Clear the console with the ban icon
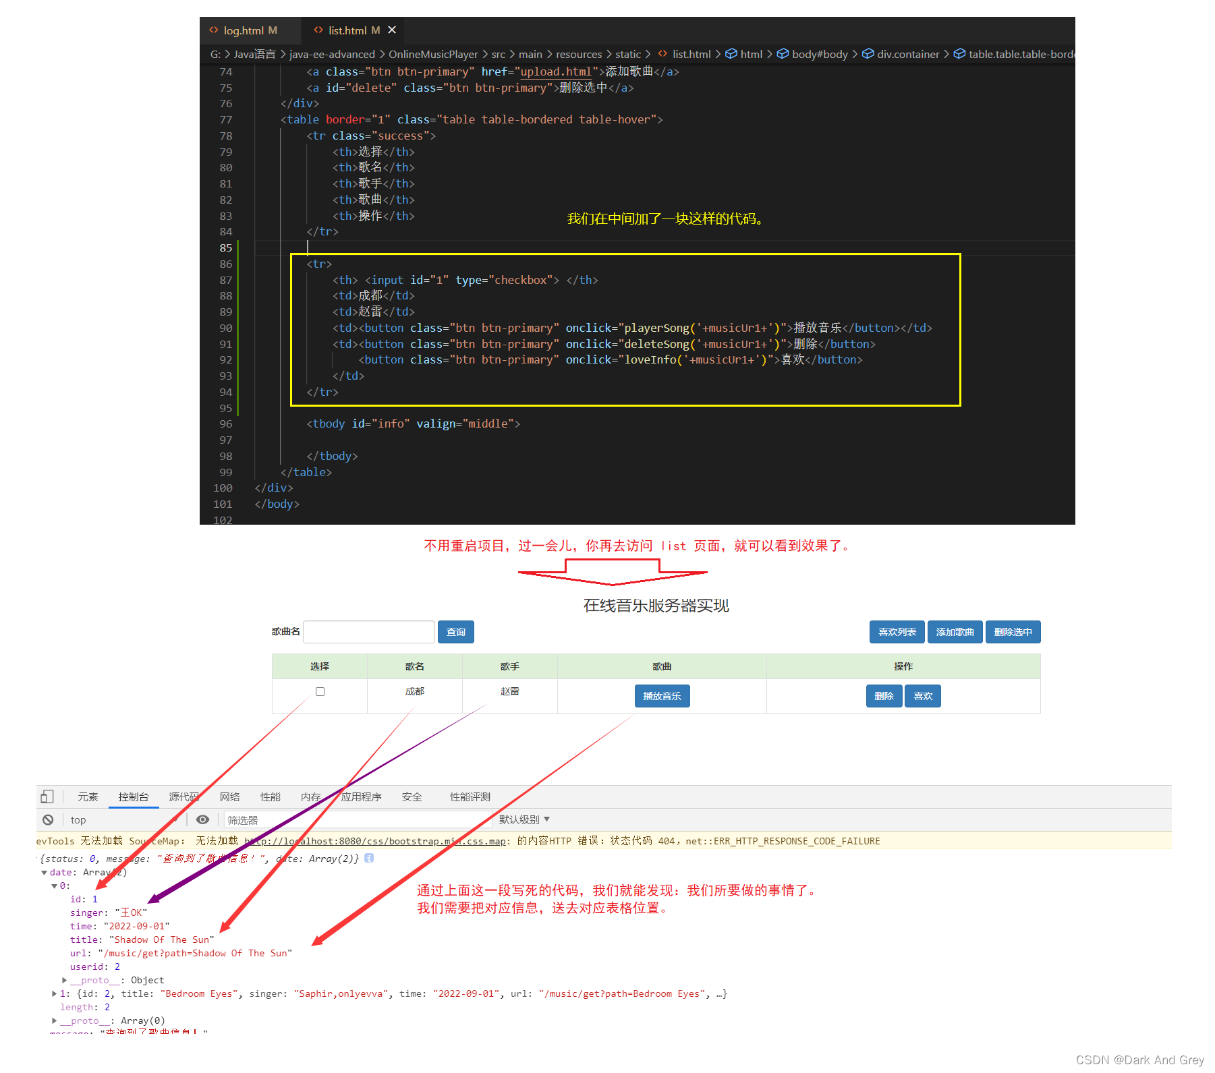 point(48,819)
